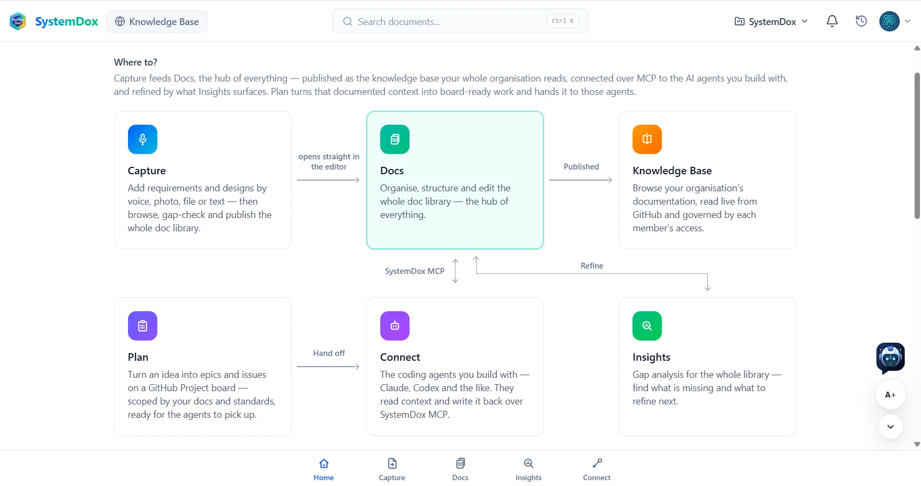921x486 pixels.
Task: Click the Connect robot icon in card
Action: coord(395,326)
